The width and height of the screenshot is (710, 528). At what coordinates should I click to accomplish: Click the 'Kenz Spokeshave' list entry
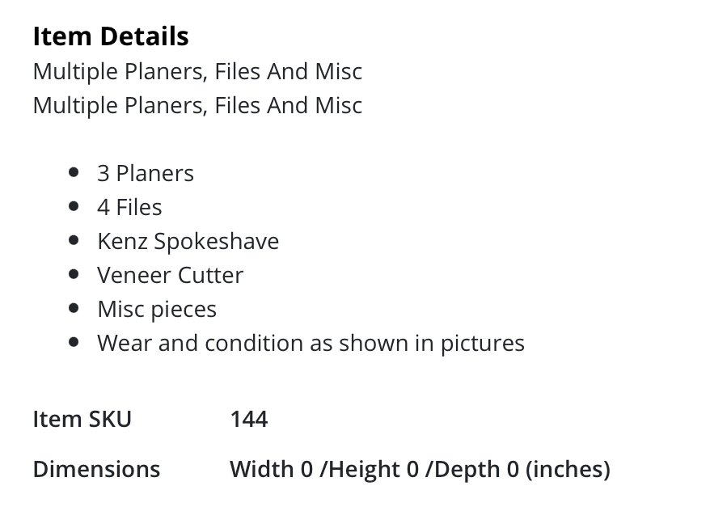(188, 241)
